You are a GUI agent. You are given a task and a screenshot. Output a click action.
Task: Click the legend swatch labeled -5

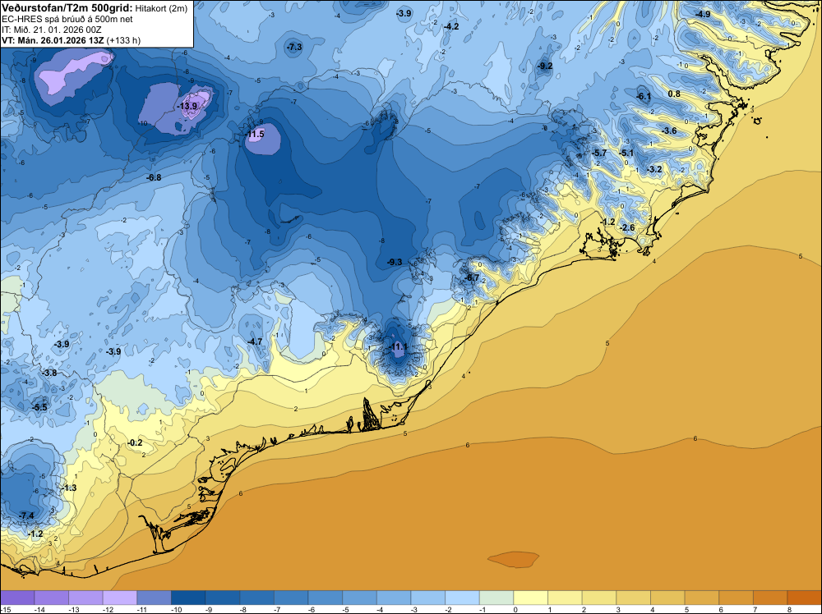tap(360, 598)
